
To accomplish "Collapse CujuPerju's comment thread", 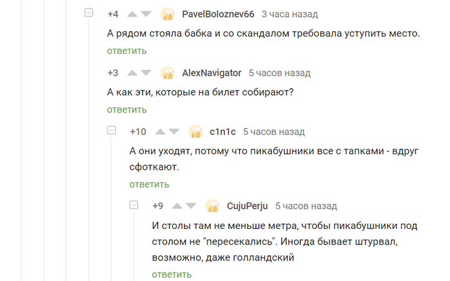I will click(134, 205).
